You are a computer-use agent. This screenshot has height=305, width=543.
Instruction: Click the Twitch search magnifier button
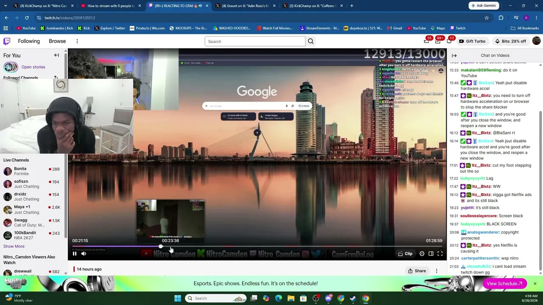[x=311, y=41]
